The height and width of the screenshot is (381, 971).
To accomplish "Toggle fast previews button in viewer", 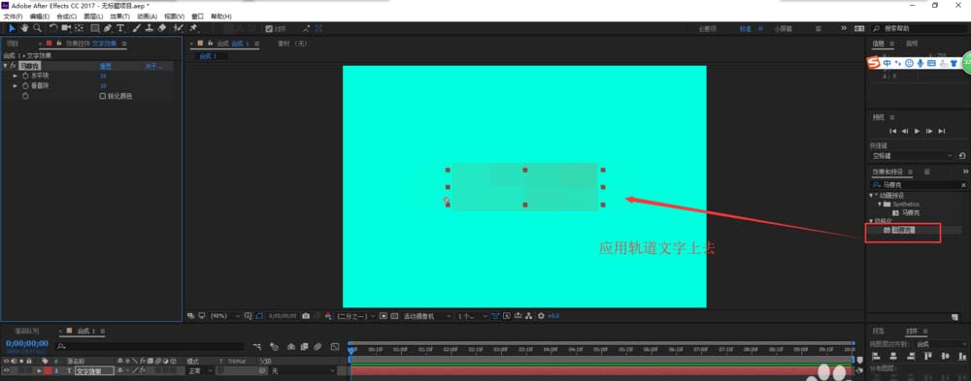I will (x=507, y=315).
